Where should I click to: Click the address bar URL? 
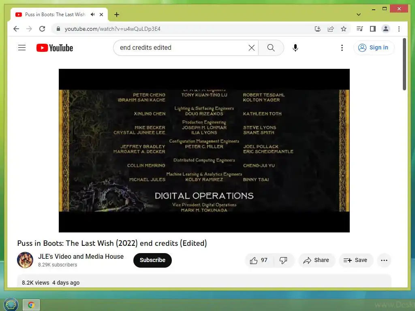(113, 29)
